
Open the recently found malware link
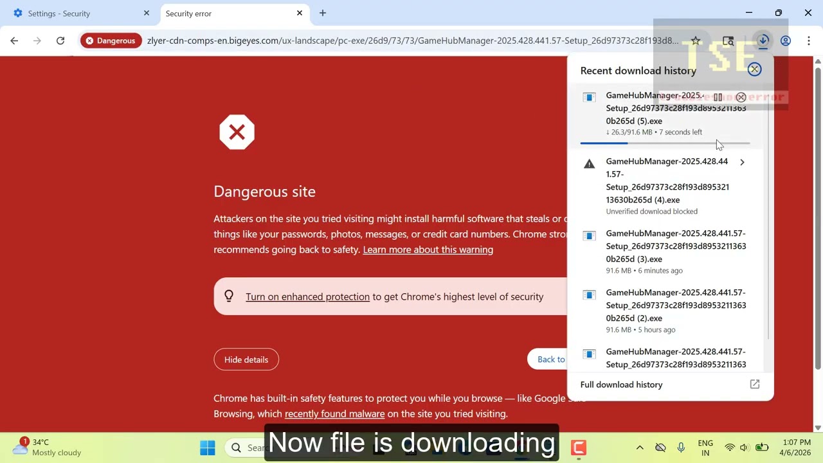(334, 414)
